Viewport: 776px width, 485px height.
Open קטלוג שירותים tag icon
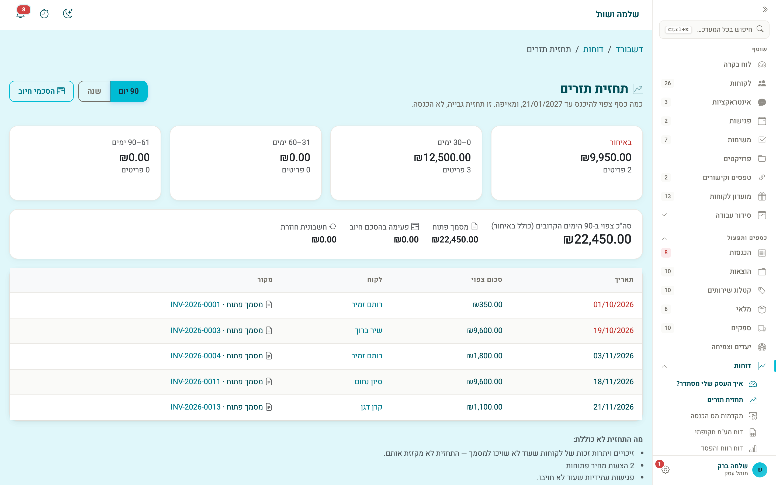[762, 291]
